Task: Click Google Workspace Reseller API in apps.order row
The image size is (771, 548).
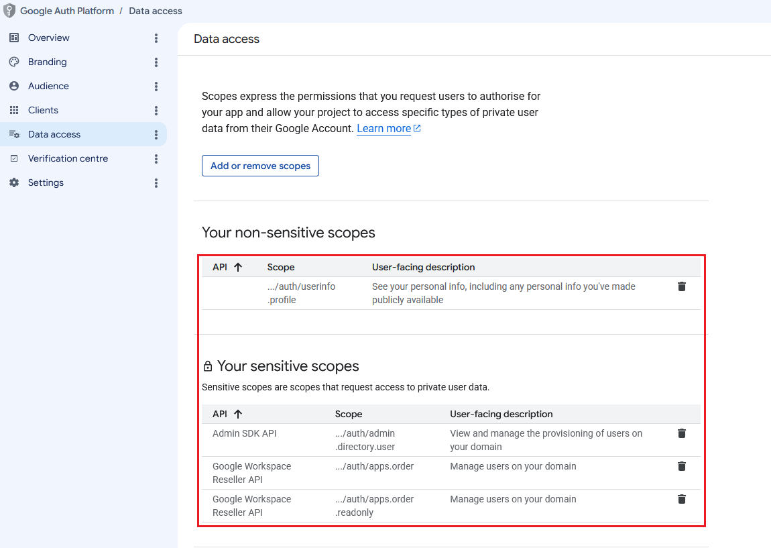Action: tap(252, 473)
